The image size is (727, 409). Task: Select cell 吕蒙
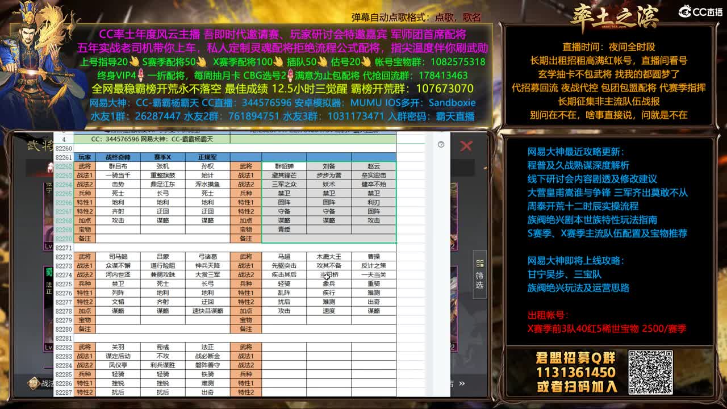tap(162, 256)
